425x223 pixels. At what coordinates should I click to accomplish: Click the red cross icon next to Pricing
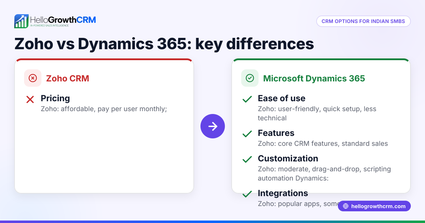click(x=30, y=99)
